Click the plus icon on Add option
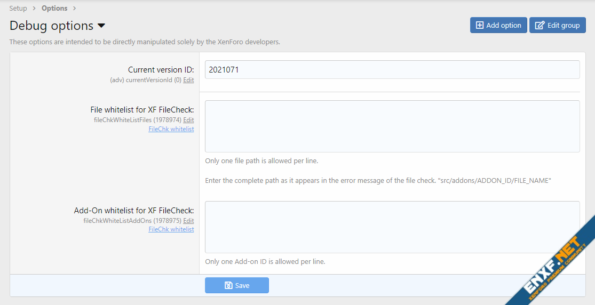The image size is (595, 305). tap(480, 26)
